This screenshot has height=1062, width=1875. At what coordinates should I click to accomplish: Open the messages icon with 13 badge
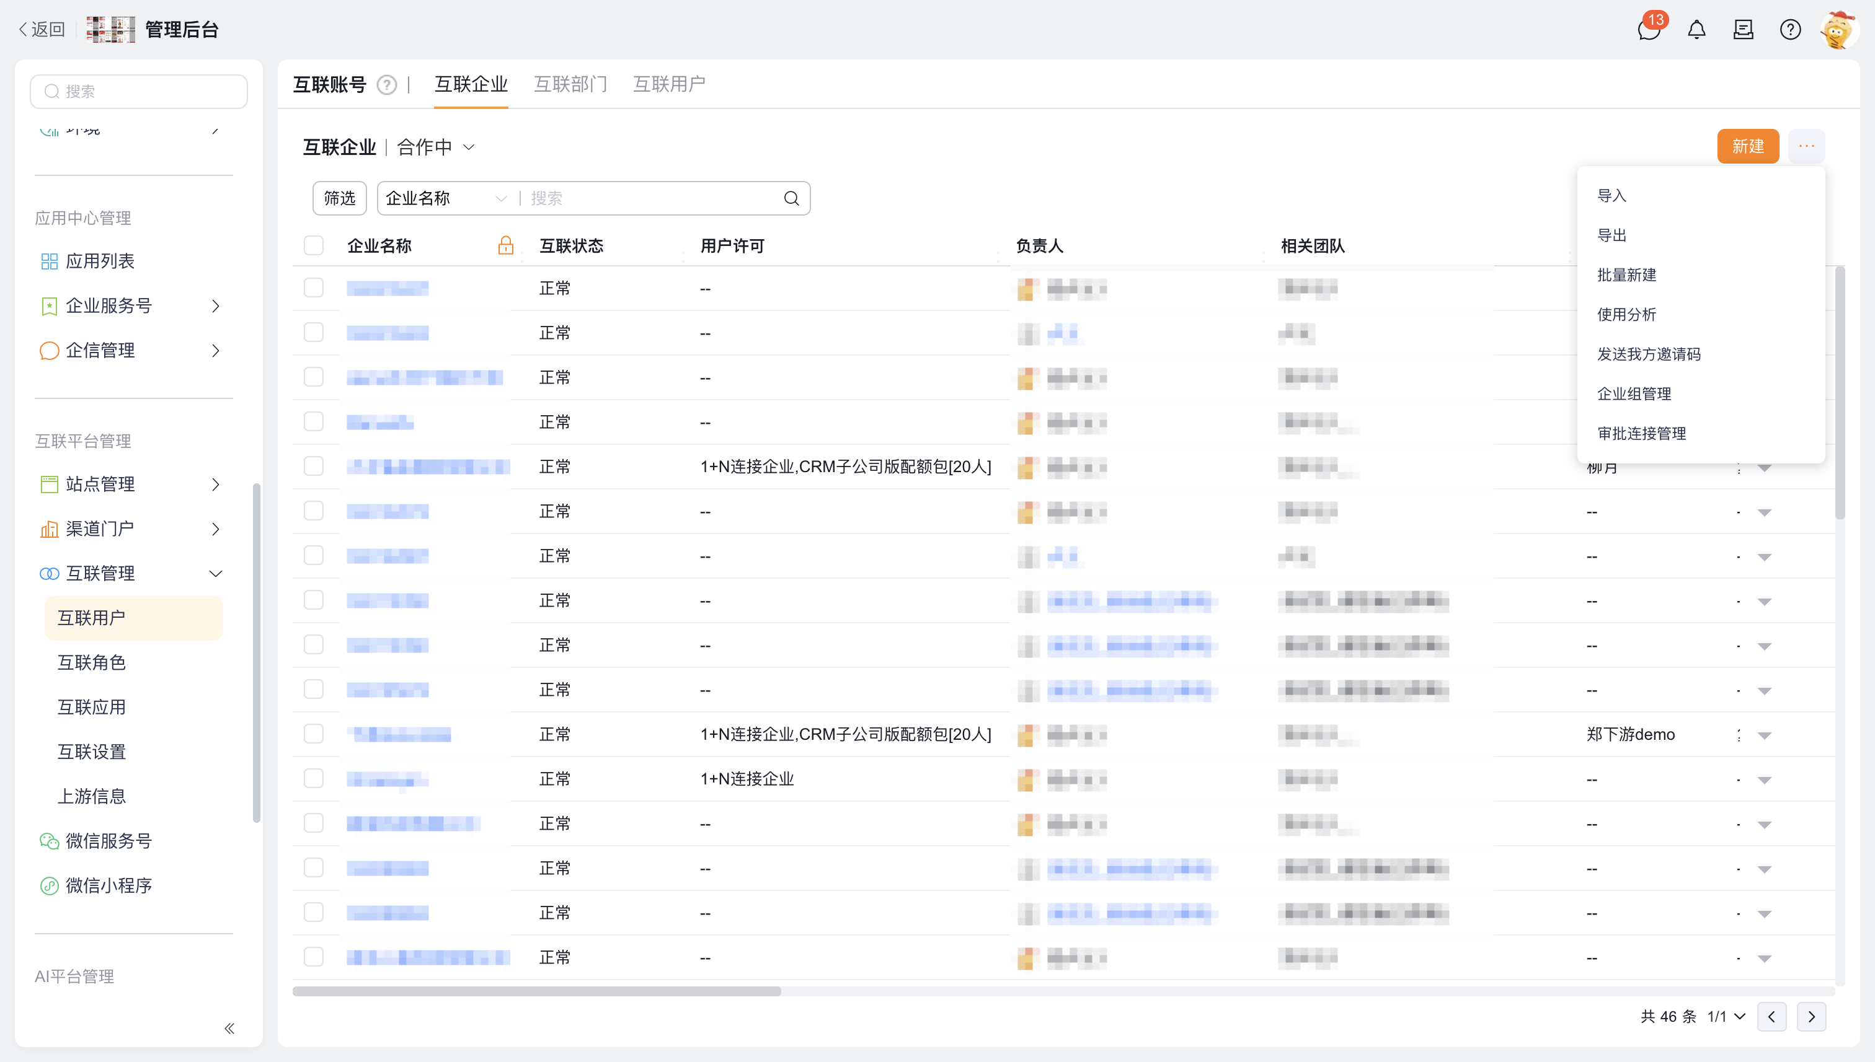pos(1649,30)
